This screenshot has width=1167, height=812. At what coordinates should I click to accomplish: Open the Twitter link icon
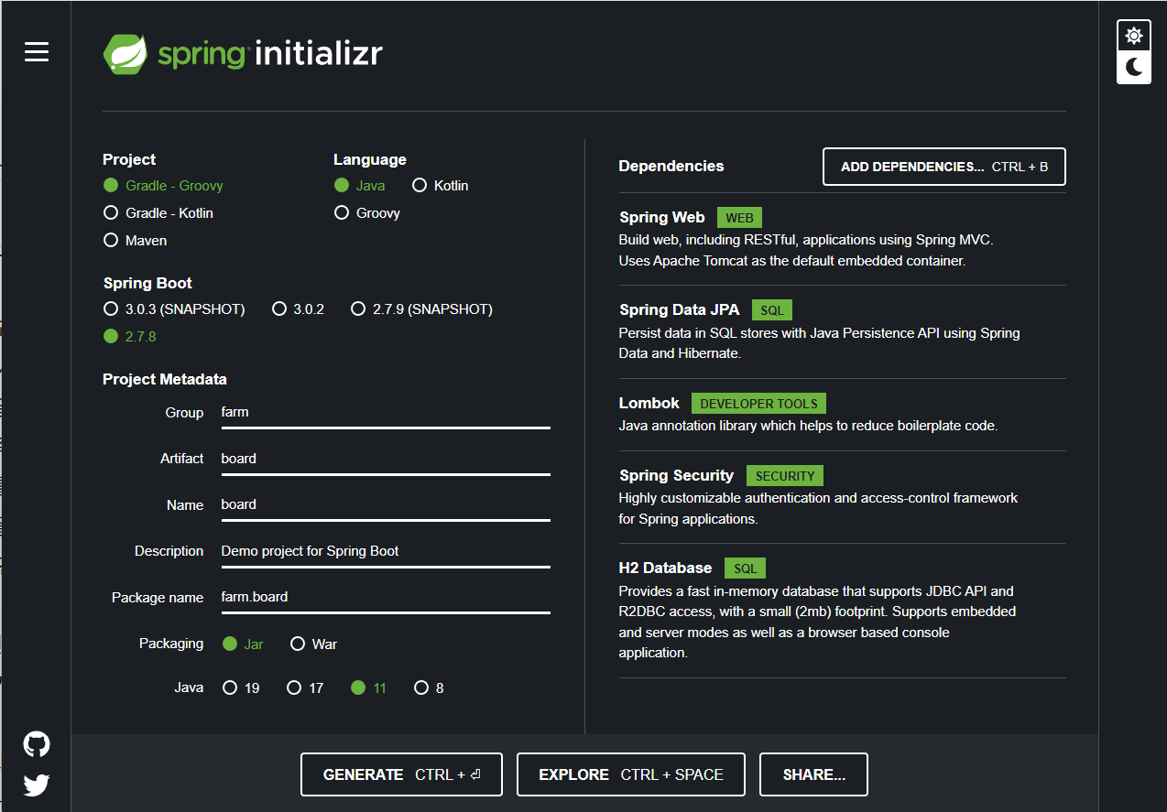(37, 785)
